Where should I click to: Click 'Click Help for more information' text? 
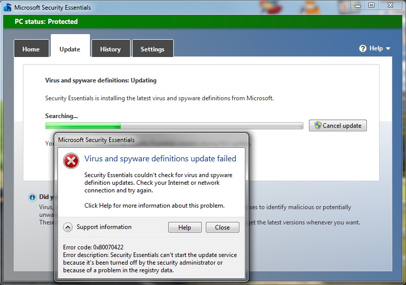(154, 206)
